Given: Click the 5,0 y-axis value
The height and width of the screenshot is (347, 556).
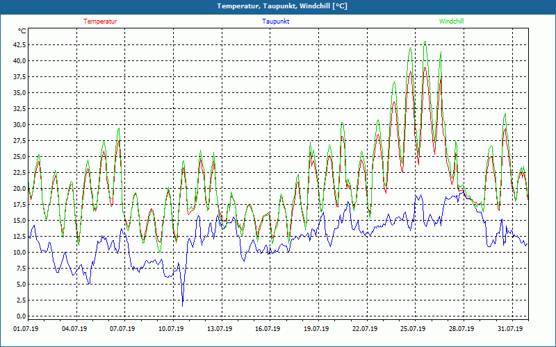Looking at the screenshot, I should 20,284.
